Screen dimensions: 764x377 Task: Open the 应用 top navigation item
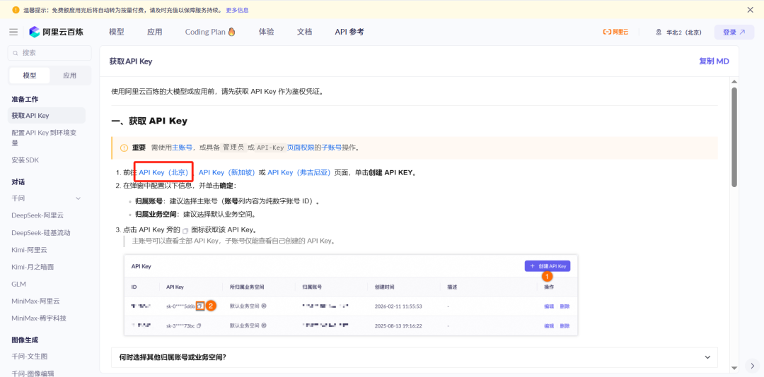[154, 32]
